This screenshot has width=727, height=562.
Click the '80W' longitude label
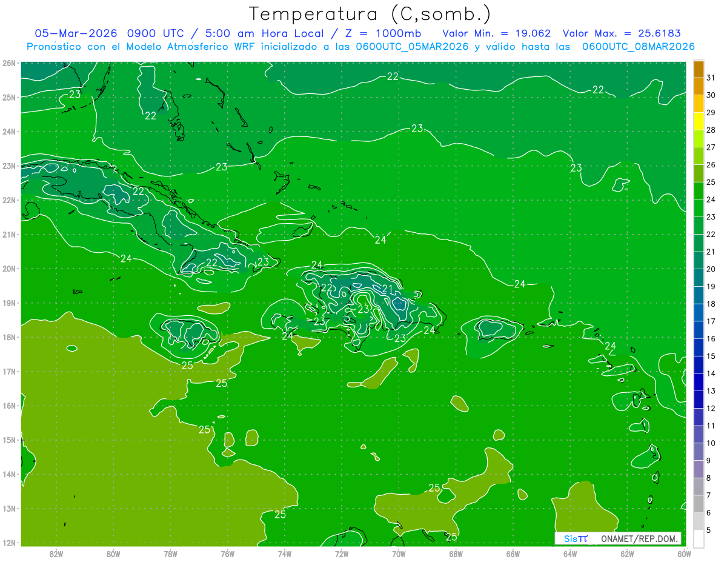pos(113,554)
